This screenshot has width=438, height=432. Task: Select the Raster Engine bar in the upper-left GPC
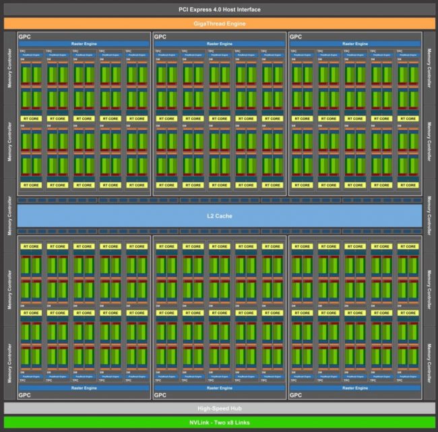point(84,44)
